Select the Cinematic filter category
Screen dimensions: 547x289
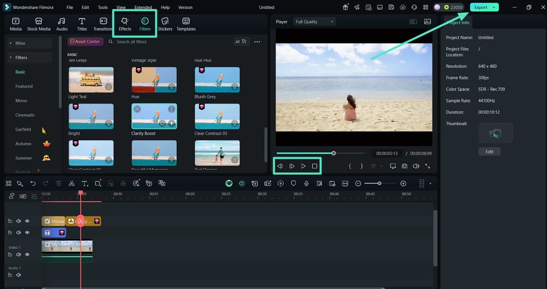click(x=25, y=115)
